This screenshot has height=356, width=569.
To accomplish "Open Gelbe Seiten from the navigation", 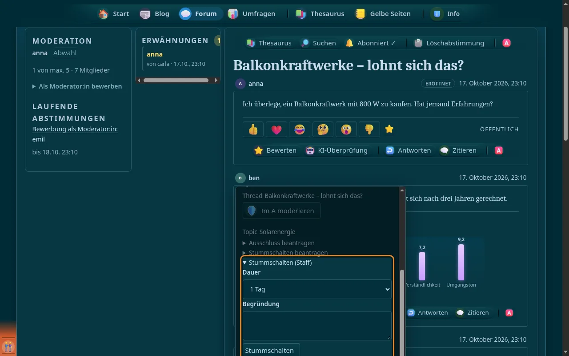I will [x=383, y=14].
